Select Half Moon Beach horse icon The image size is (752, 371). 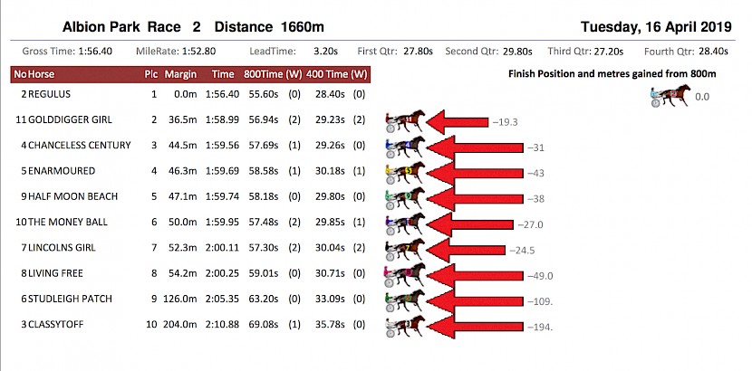[405, 198]
